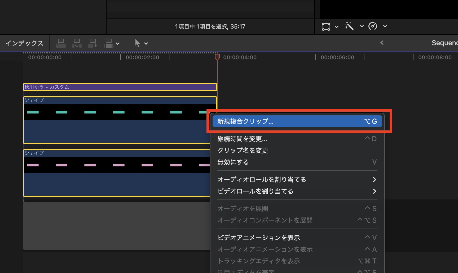Click the インデックス button
Image resolution: width=458 pixels, height=273 pixels.
pyautogui.click(x=24, y=43)
